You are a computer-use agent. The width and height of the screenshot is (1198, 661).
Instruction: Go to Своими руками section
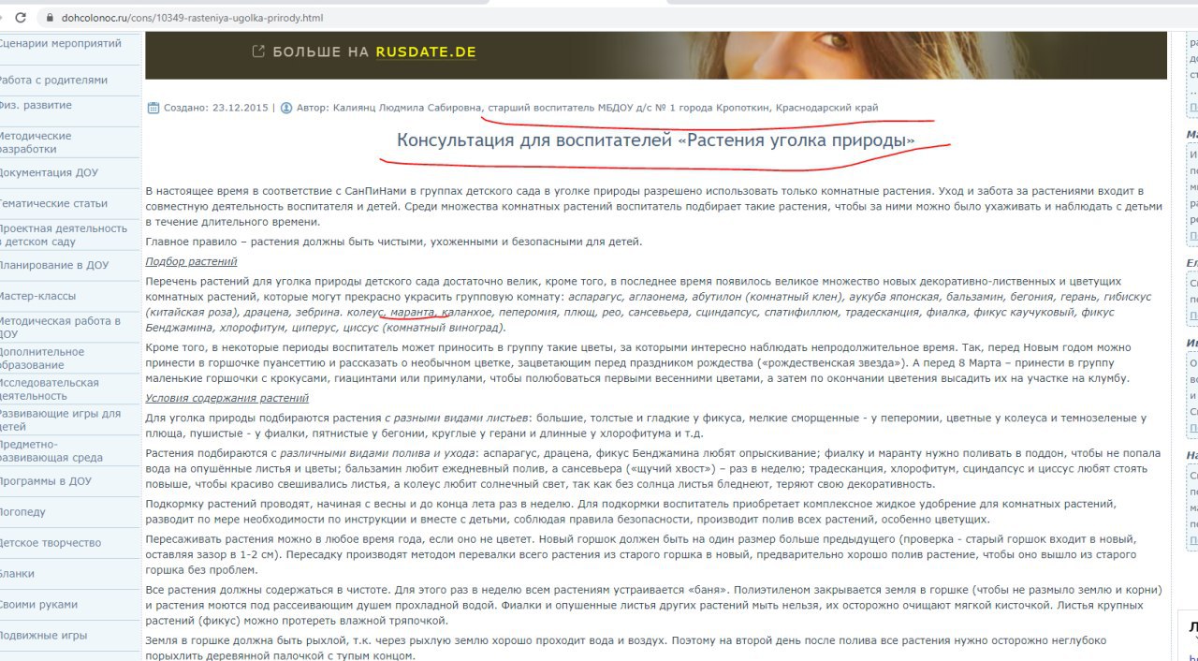click(39, 605)
